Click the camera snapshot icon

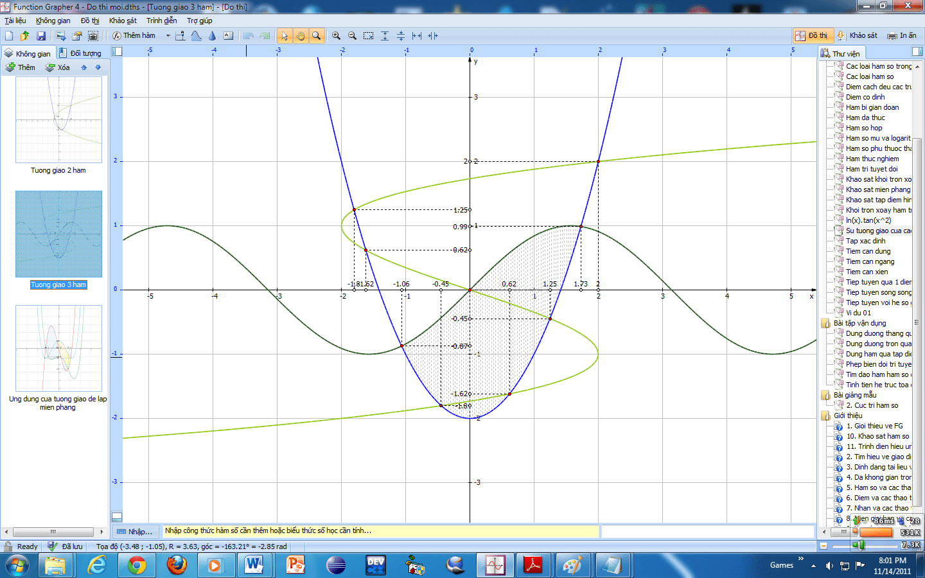click(93, 36)
